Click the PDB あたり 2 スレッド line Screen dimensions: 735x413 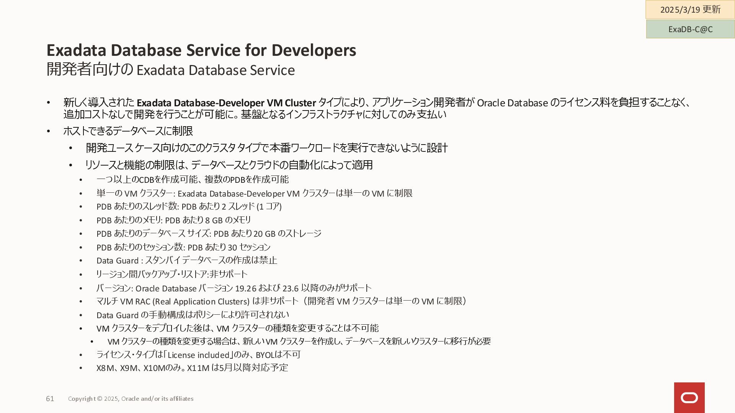(189, 206)
